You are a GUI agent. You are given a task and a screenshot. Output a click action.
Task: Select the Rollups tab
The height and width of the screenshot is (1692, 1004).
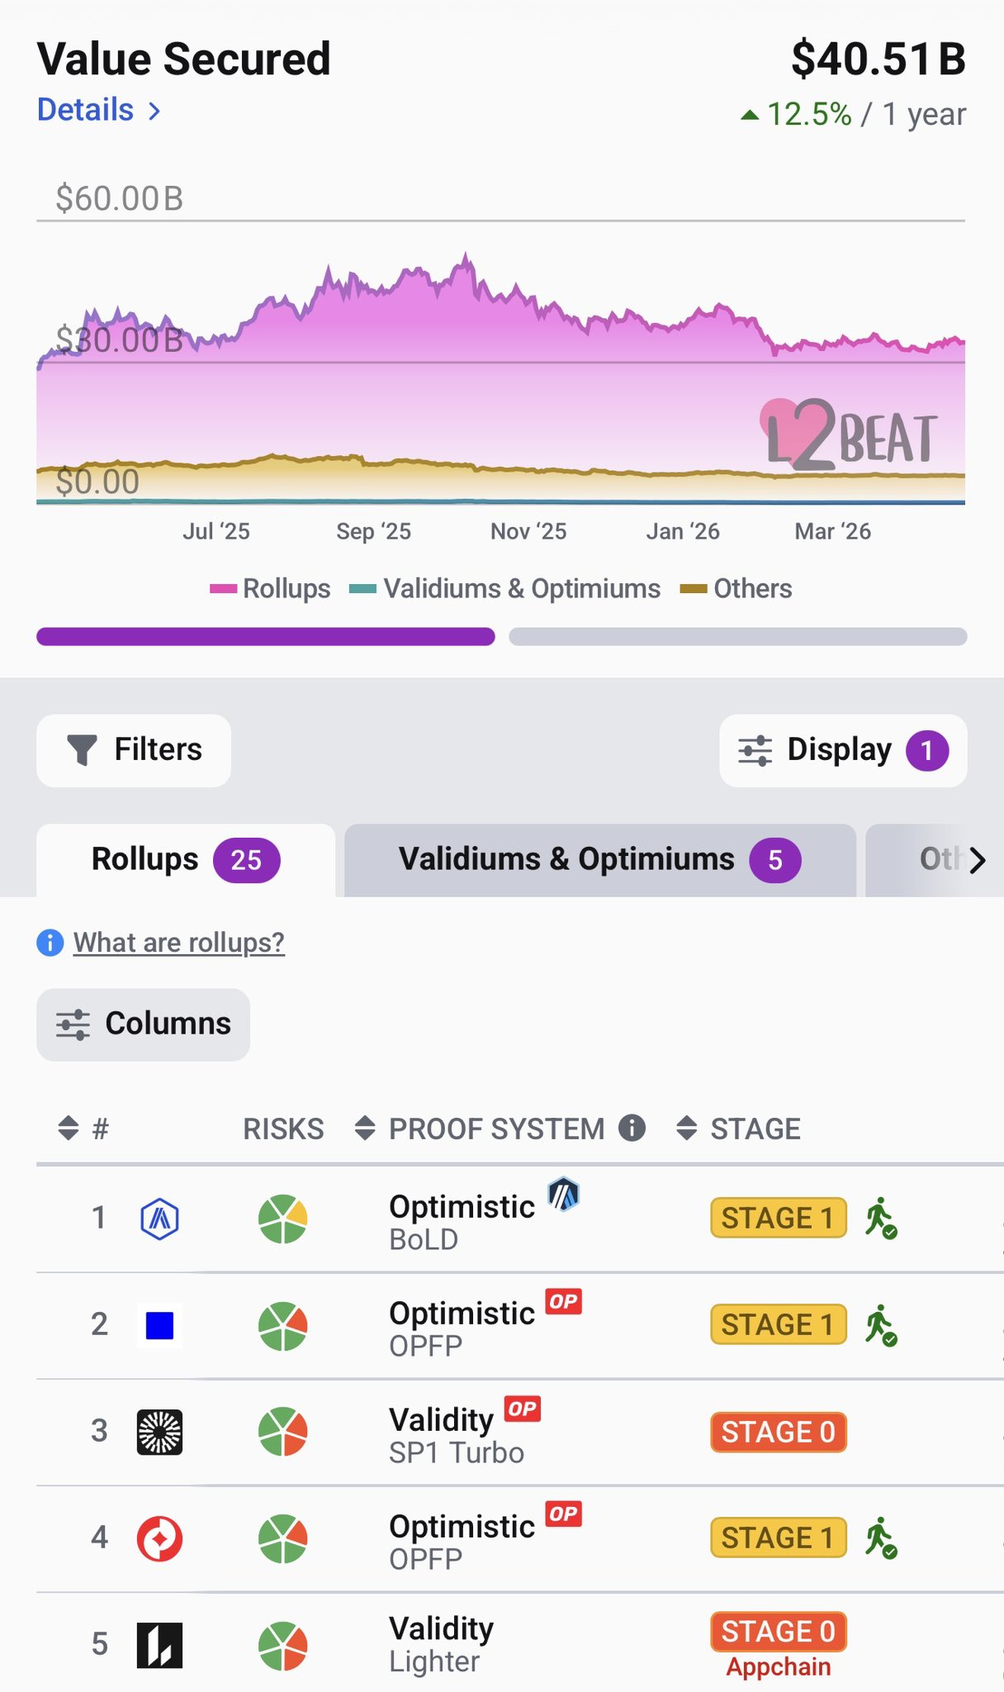185,860
